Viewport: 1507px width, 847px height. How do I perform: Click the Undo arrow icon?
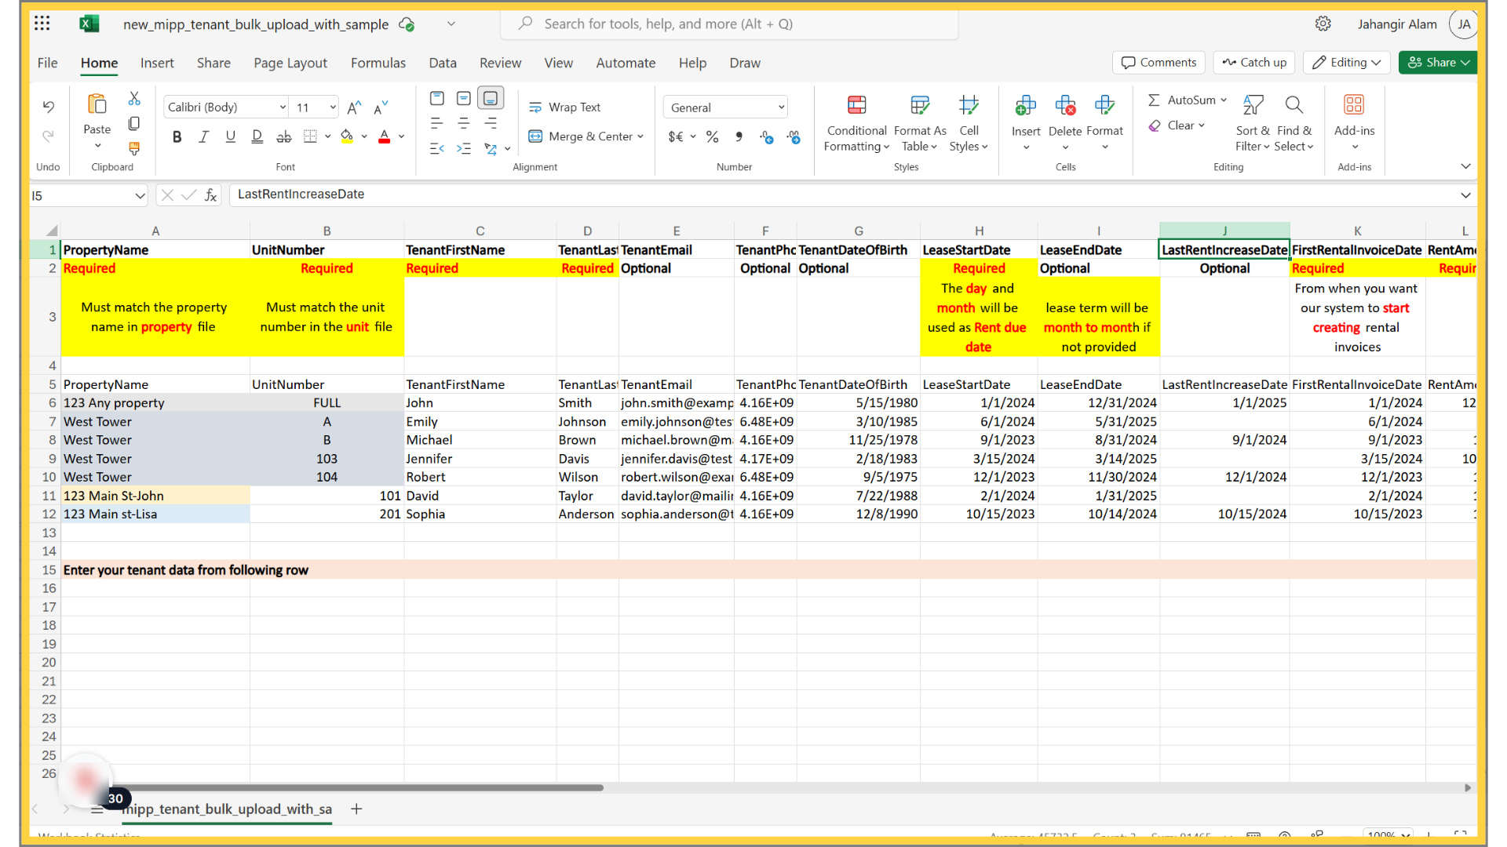(x=49, y=107)
